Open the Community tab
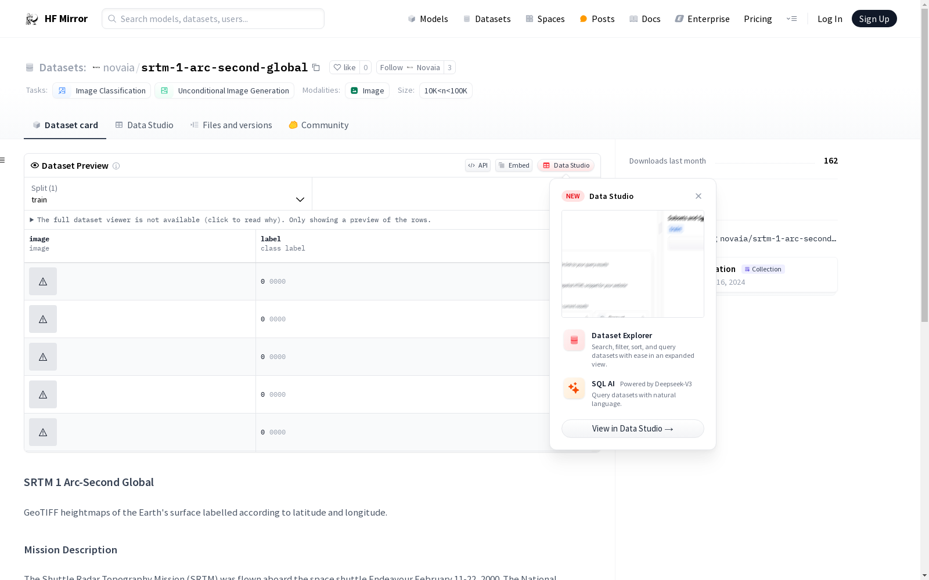Image resolution: width=929 pixels, height=580 pixels. 319,125
